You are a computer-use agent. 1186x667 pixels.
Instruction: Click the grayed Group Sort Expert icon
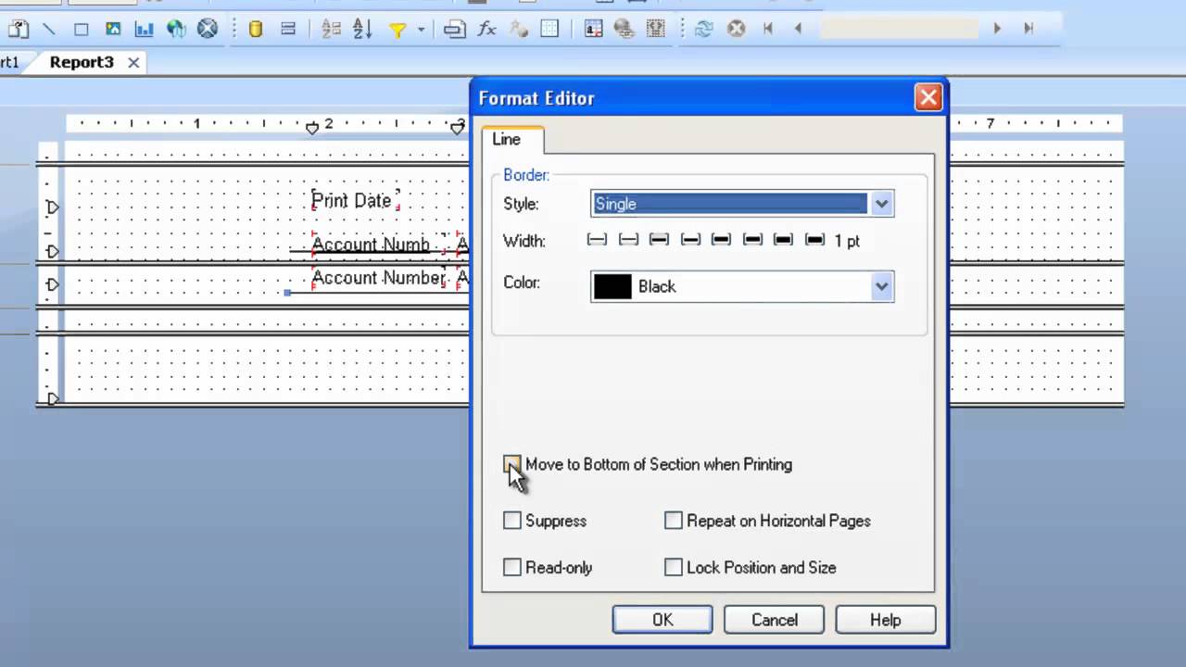point(331,29)
